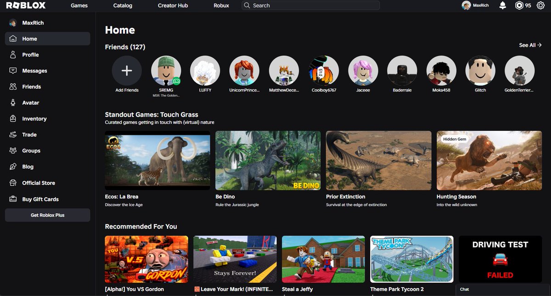Open Hunting Season game thumbnail

pyautogui.click(x=489, y=161)
